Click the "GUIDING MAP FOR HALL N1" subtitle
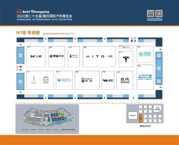This screenshot has height=145, width=179. (59, 34)
